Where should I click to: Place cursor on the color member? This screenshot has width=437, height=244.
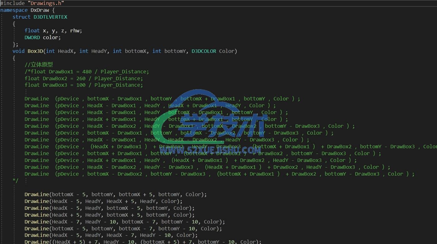coord(51,37)
